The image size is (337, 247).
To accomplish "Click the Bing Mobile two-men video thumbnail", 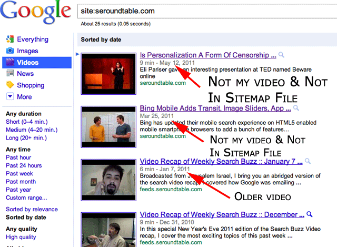I will 108,126.
